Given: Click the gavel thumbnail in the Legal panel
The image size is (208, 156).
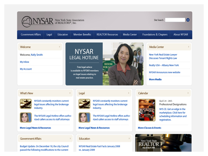Looking at the screenshot, I should (84, 104).
